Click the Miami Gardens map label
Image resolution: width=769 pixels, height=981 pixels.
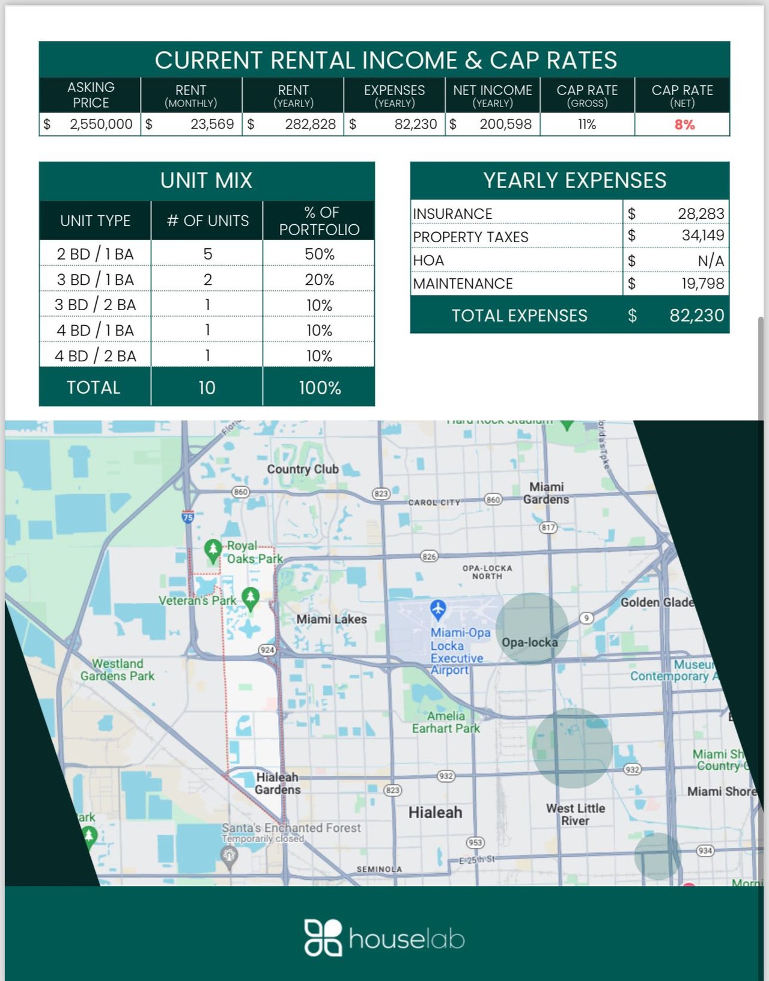pos(546,493)
